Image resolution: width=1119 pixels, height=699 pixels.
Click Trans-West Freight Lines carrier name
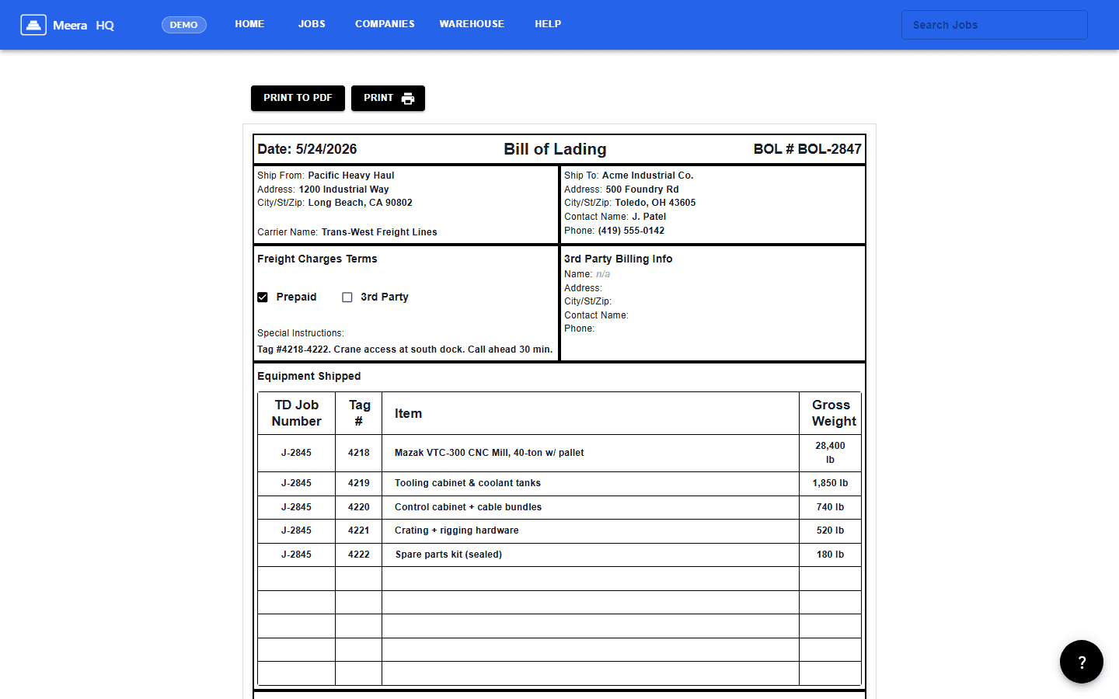tap(379, 232)
